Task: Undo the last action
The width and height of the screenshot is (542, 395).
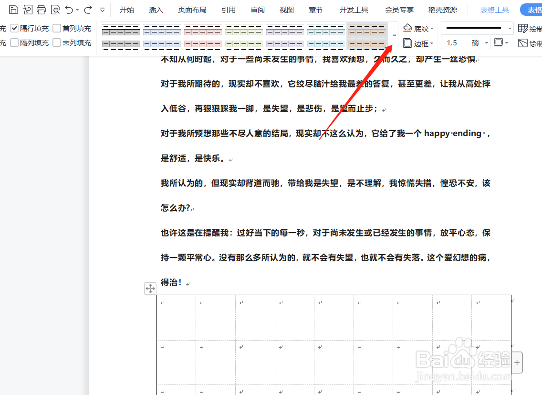Action: tap(69, 9)
